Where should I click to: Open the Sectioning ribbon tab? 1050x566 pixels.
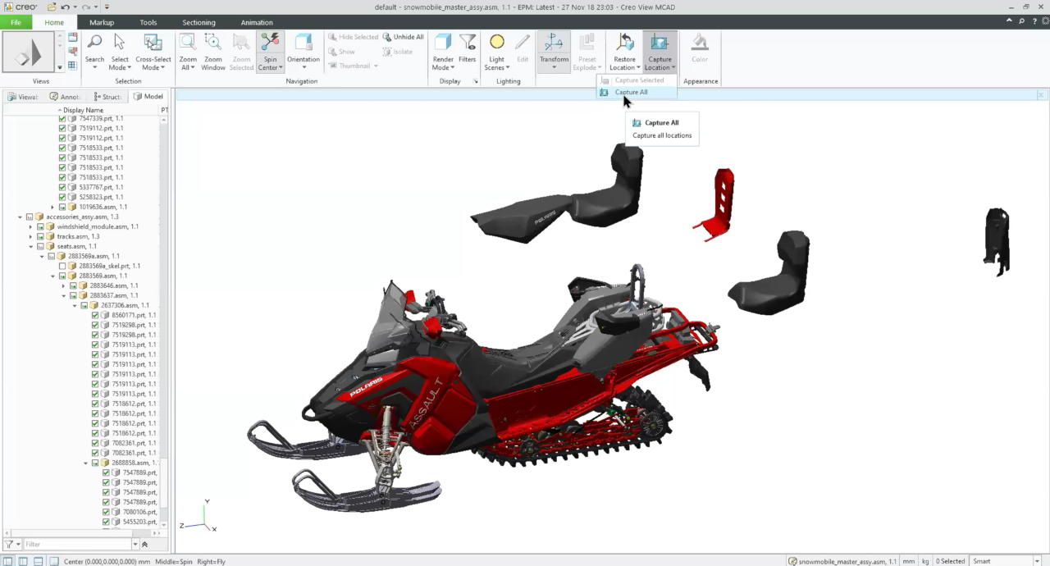point(199,22)
